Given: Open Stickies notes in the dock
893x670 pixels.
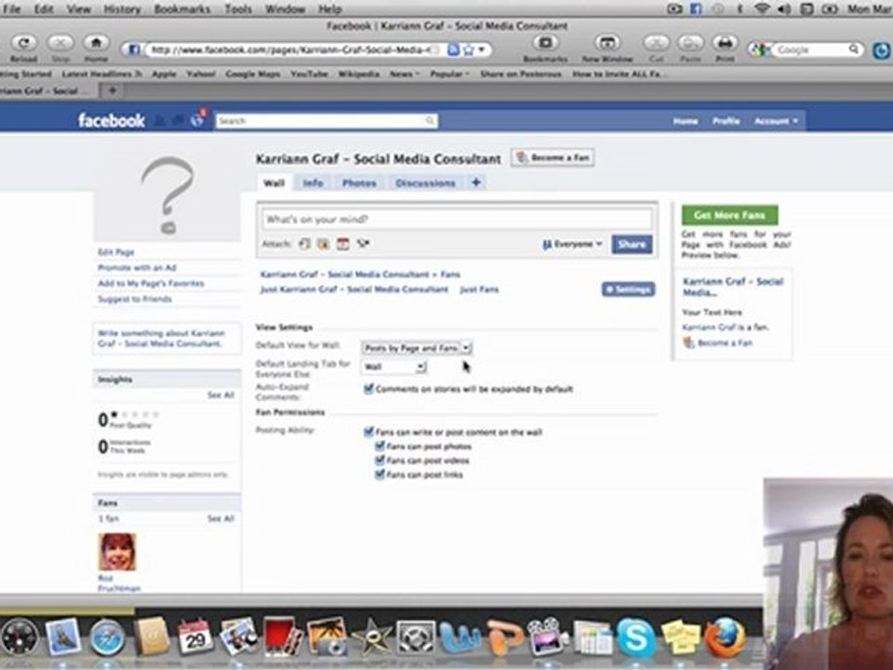Looking at the screenshot, I should (681, 638).
